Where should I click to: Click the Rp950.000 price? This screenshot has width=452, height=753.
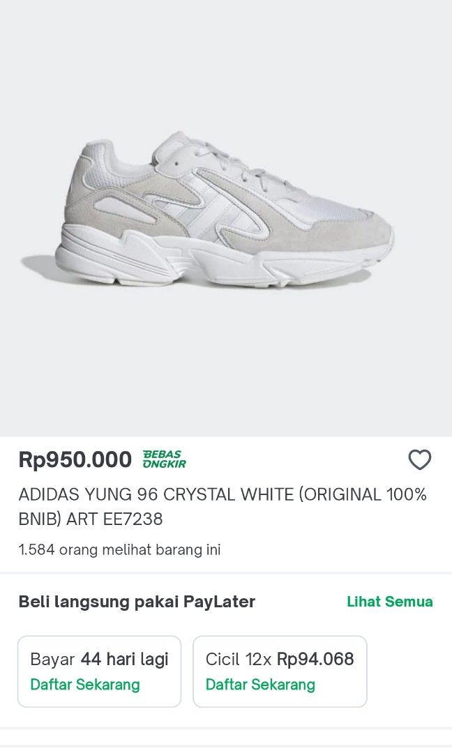tap(75, 460)
